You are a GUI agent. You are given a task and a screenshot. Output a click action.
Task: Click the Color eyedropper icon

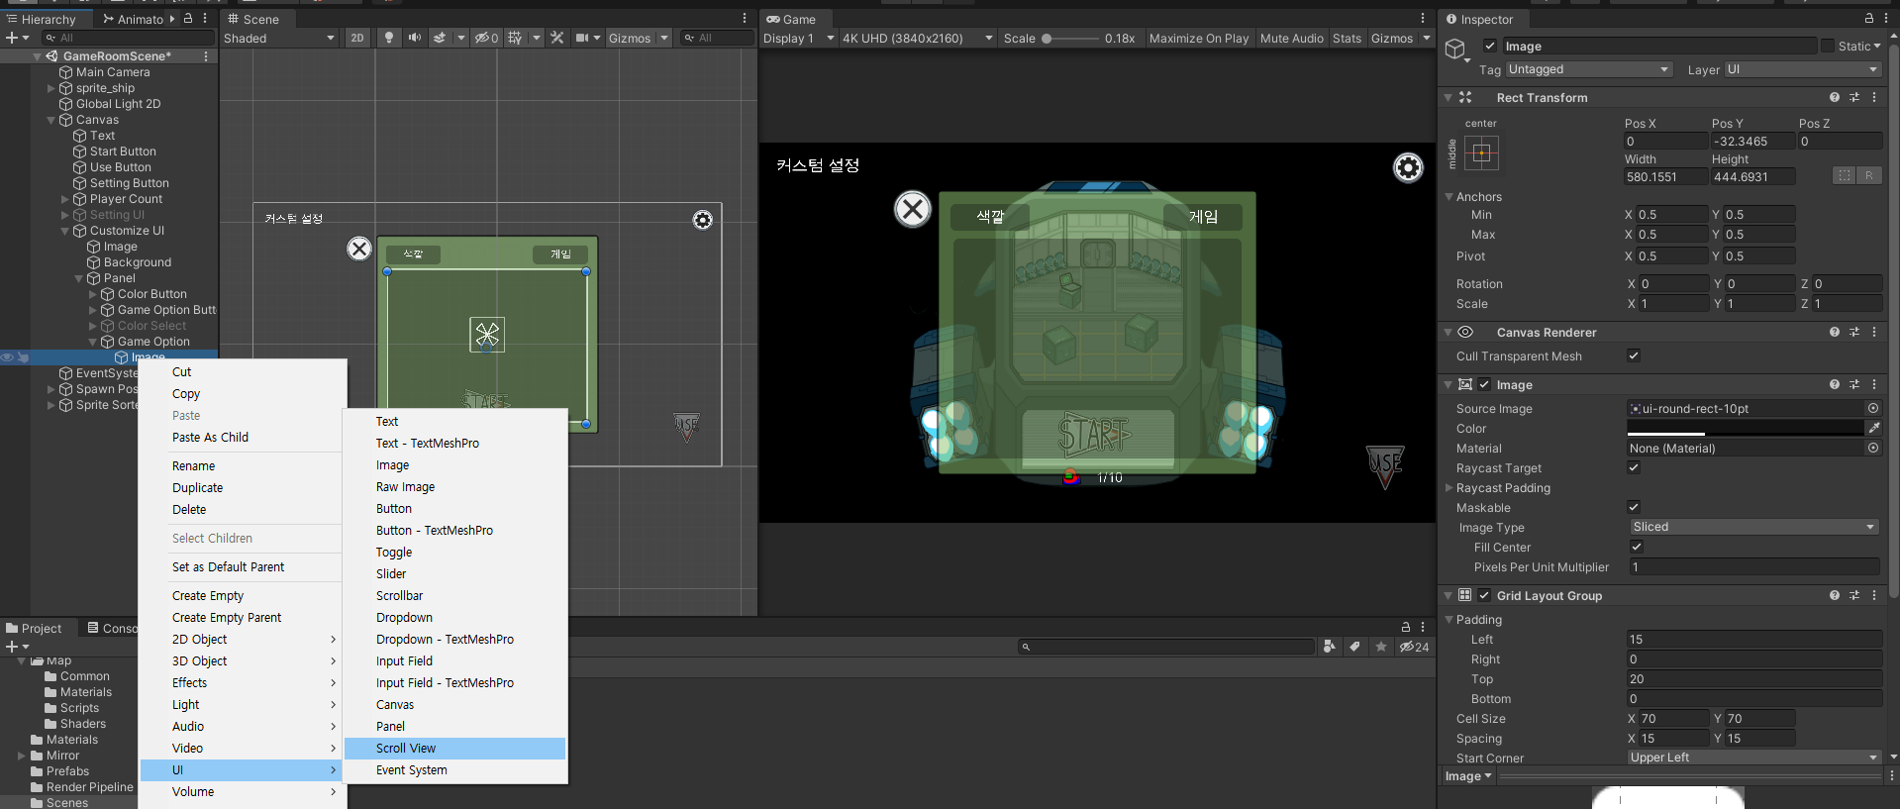[x=1873, y=428]
